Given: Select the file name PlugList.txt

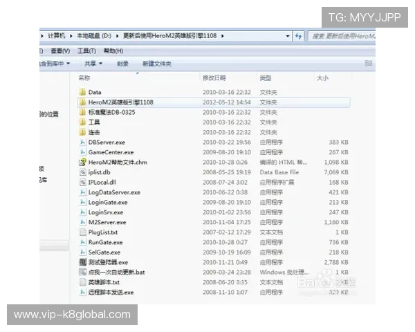Looking at the screenshot, I should point(103,232).
